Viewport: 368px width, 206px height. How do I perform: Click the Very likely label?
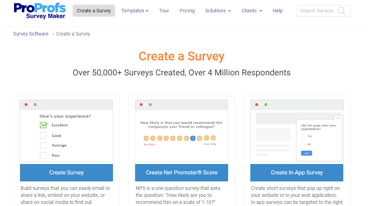tap(210, 144)
